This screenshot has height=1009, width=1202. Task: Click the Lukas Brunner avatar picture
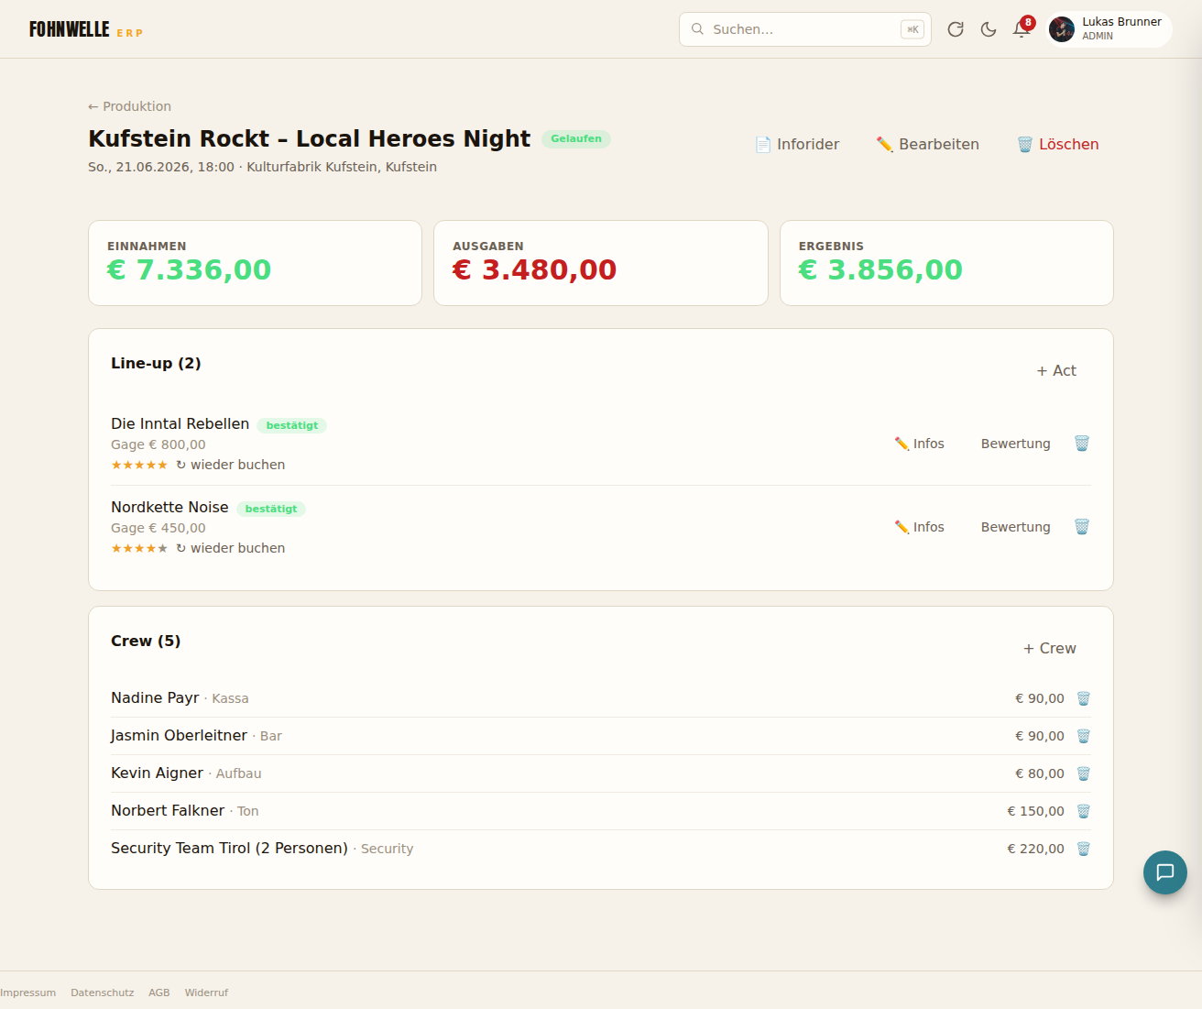coord(1062,29)
